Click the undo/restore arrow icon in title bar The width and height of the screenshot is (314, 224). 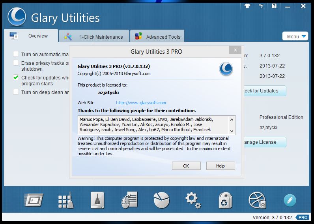pyautogui.click(x=260, y=6)
